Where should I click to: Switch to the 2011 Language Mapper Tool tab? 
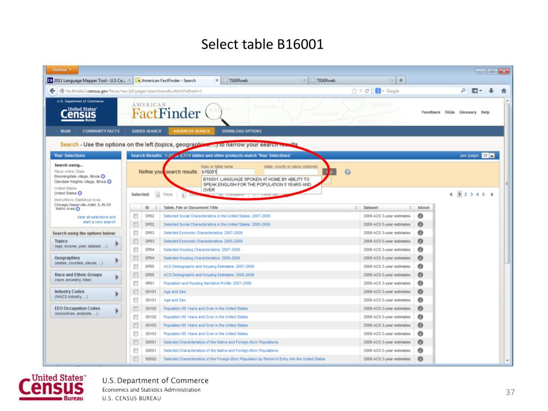89,80
